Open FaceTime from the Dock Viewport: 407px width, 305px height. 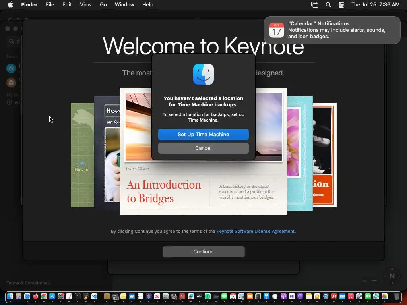pyautogui.click(x=368, y=296)
